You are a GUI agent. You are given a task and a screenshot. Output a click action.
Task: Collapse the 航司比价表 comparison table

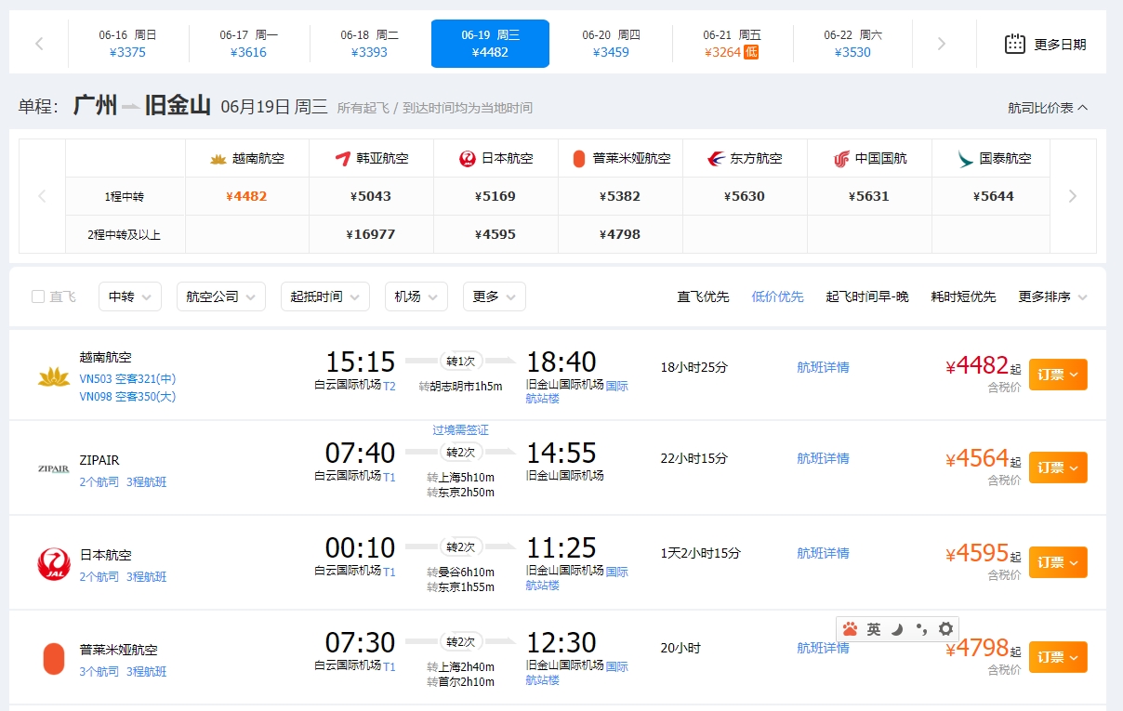pos(1048,108)
